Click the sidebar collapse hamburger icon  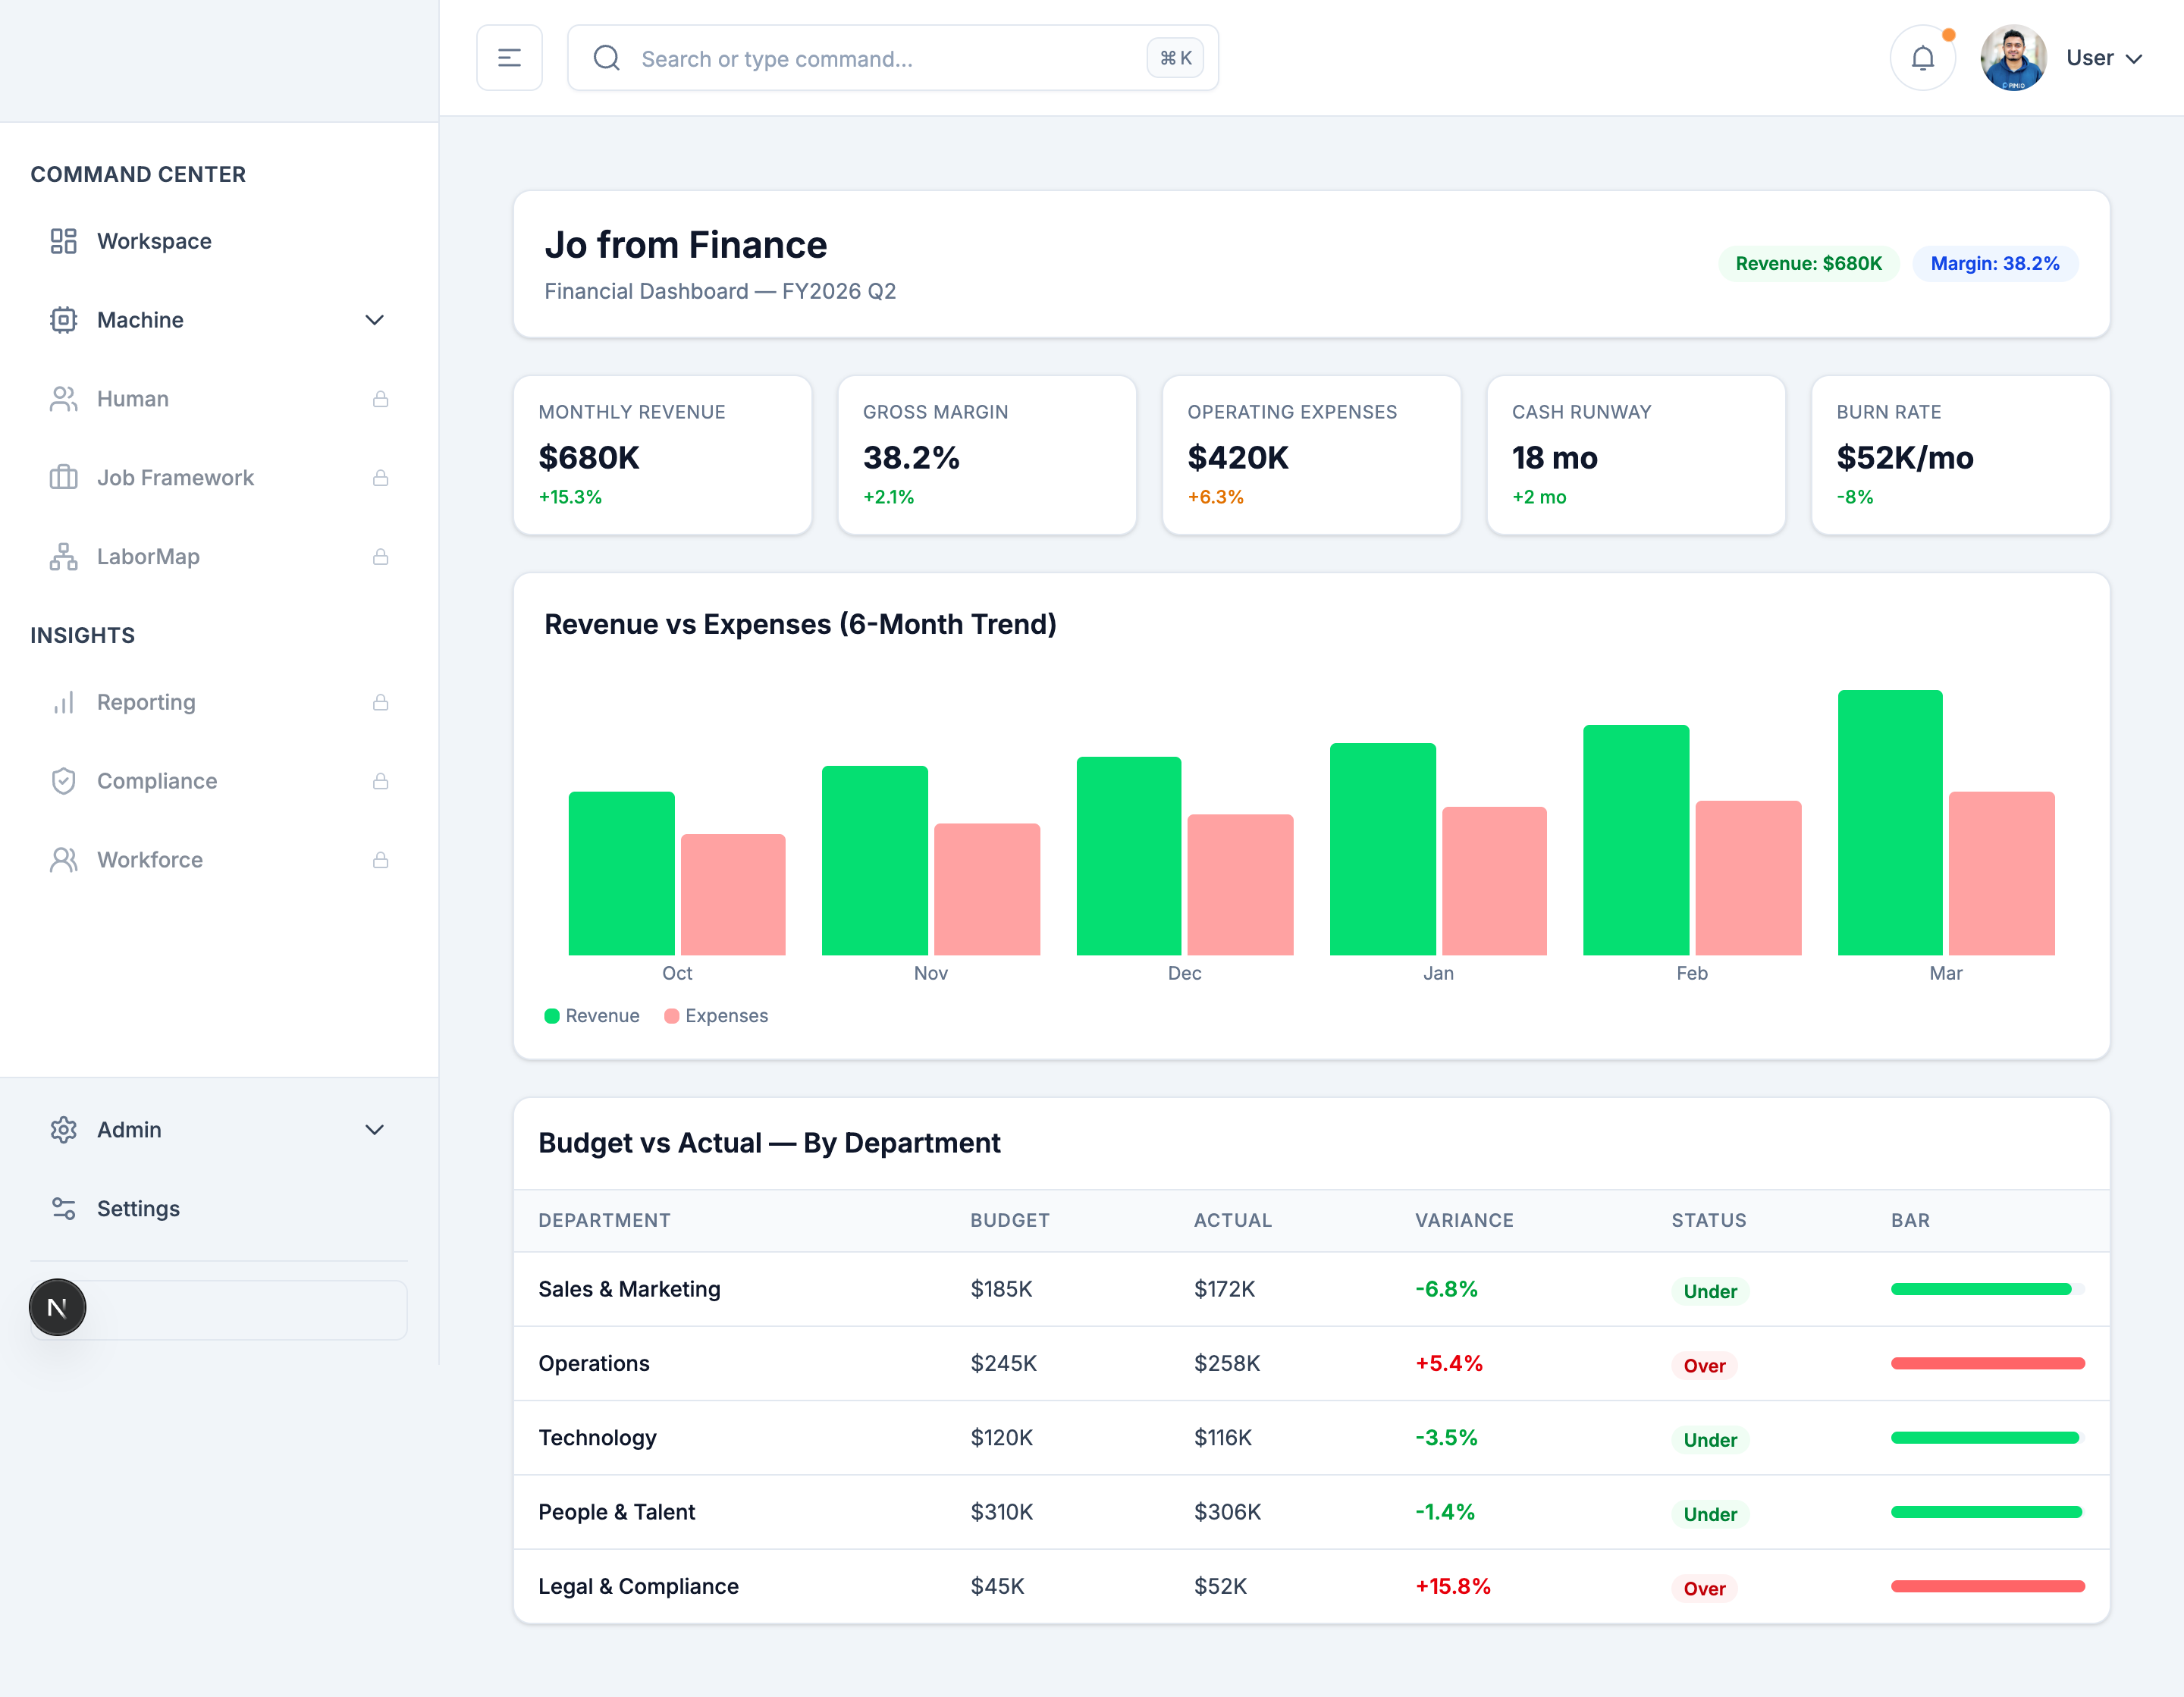click(x=509, y=58)
